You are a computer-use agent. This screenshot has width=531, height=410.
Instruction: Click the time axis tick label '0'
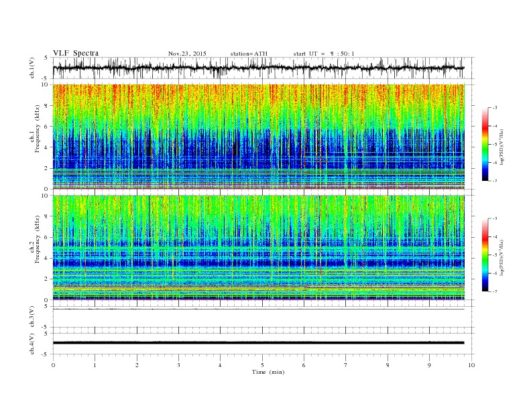[x=53, y=365]
